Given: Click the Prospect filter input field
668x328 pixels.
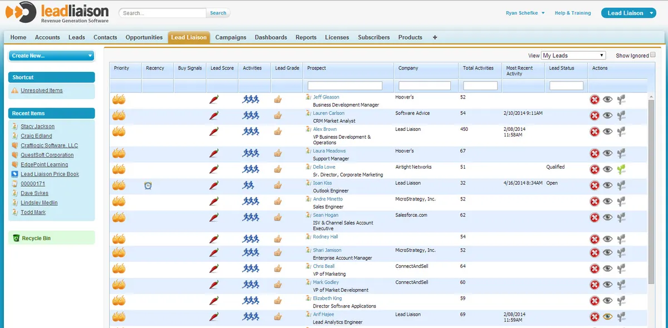Looking at the screenshot, I should [345, 86].
